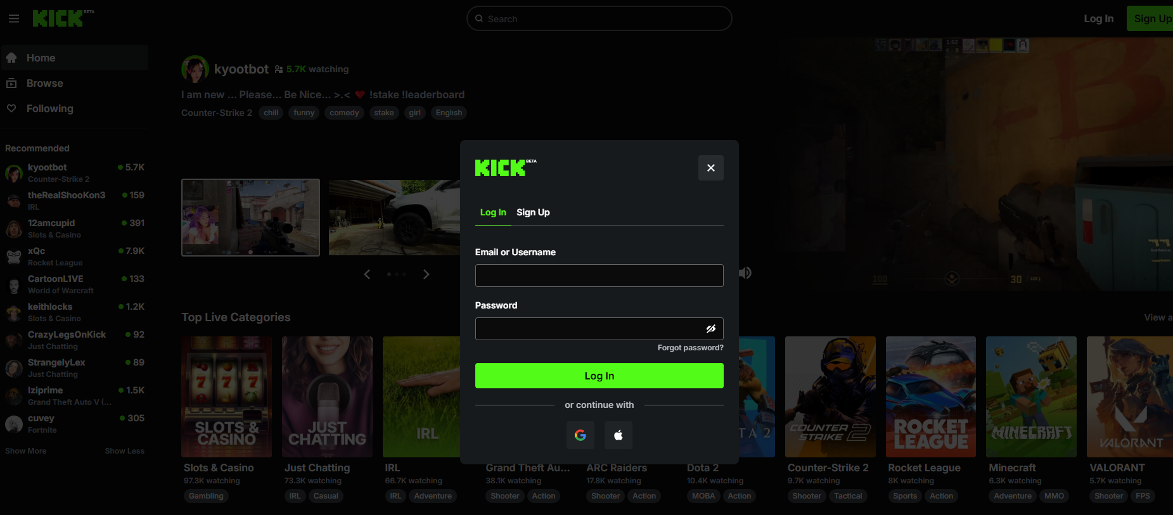Go to next featured stream arrow
Image resolution: width=1173 pixels, height=515 pixels.
coord(426,274)
